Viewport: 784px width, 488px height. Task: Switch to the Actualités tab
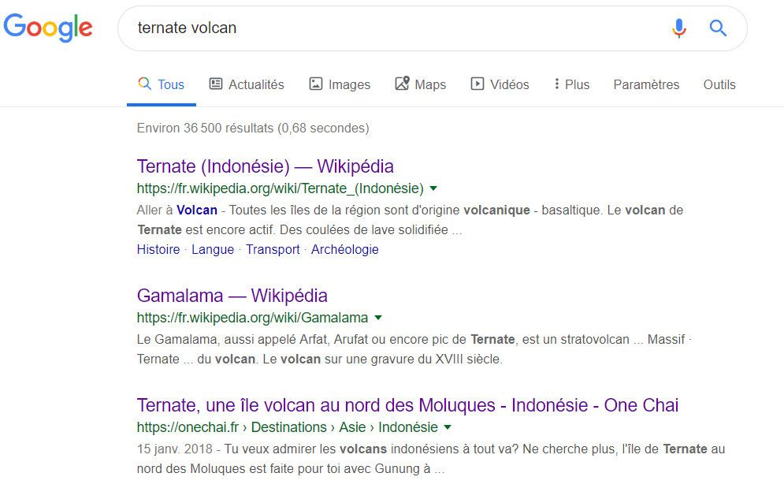247,84
